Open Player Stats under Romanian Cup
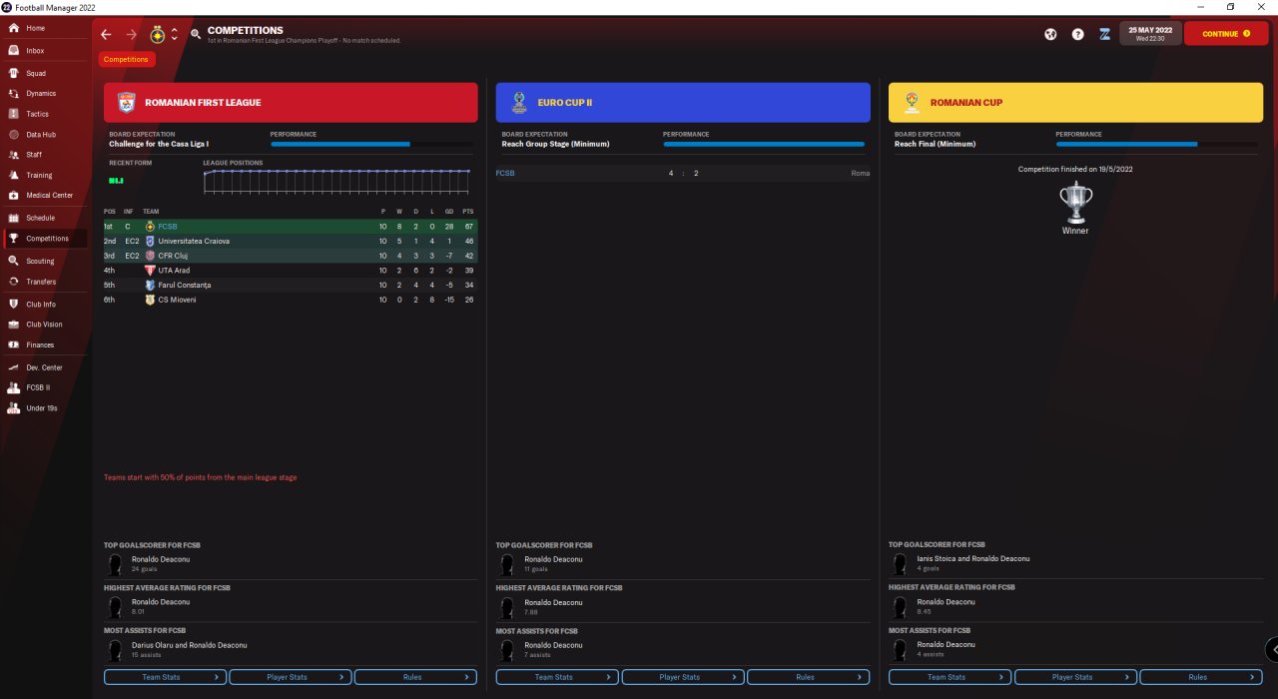This screenshot has height=699, width=1278. 1075,677
